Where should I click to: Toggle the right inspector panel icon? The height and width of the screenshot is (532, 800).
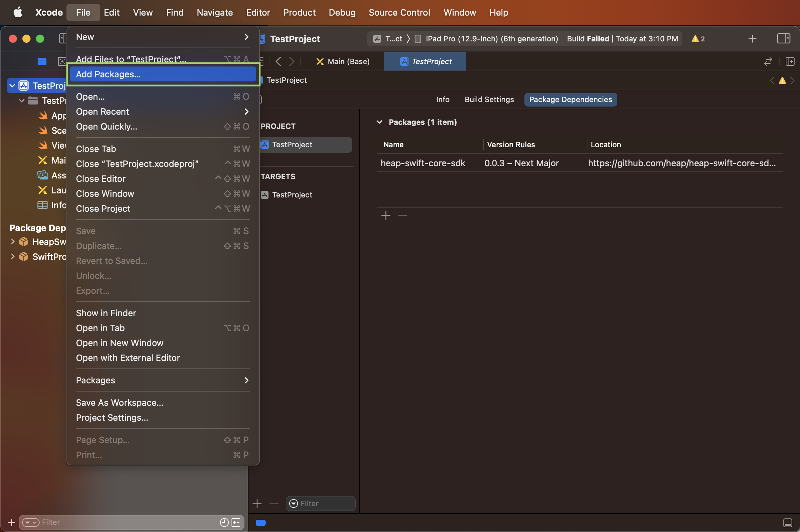tap(783, 38)
